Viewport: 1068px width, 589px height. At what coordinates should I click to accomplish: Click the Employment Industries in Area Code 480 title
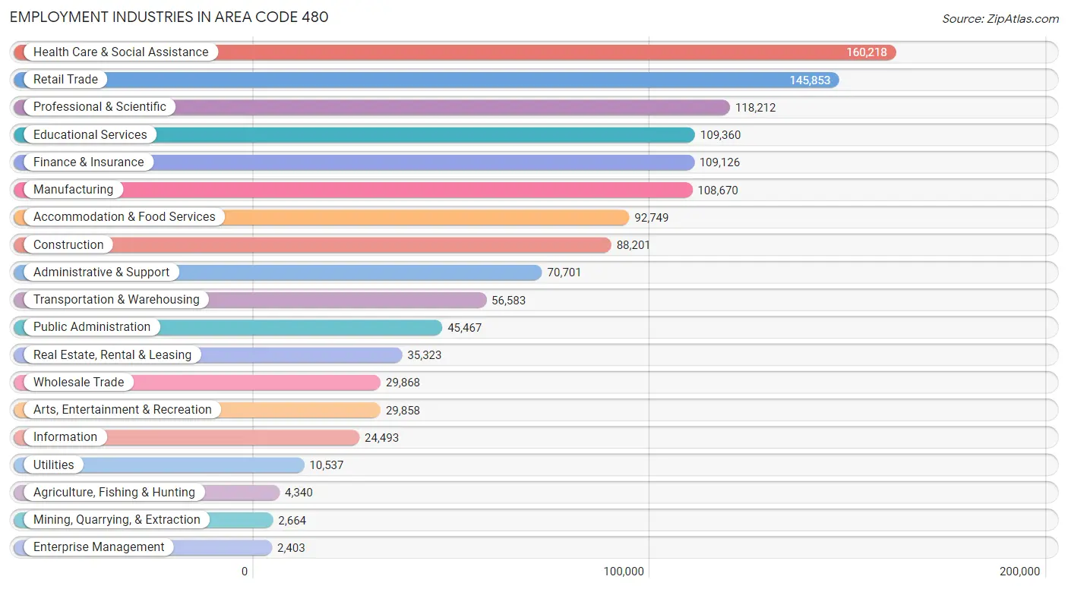pyautogui.click(x=169, y=17)
